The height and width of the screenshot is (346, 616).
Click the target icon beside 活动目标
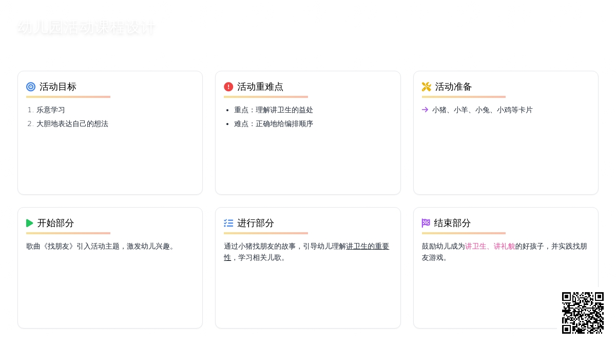[x=31, y=87]
